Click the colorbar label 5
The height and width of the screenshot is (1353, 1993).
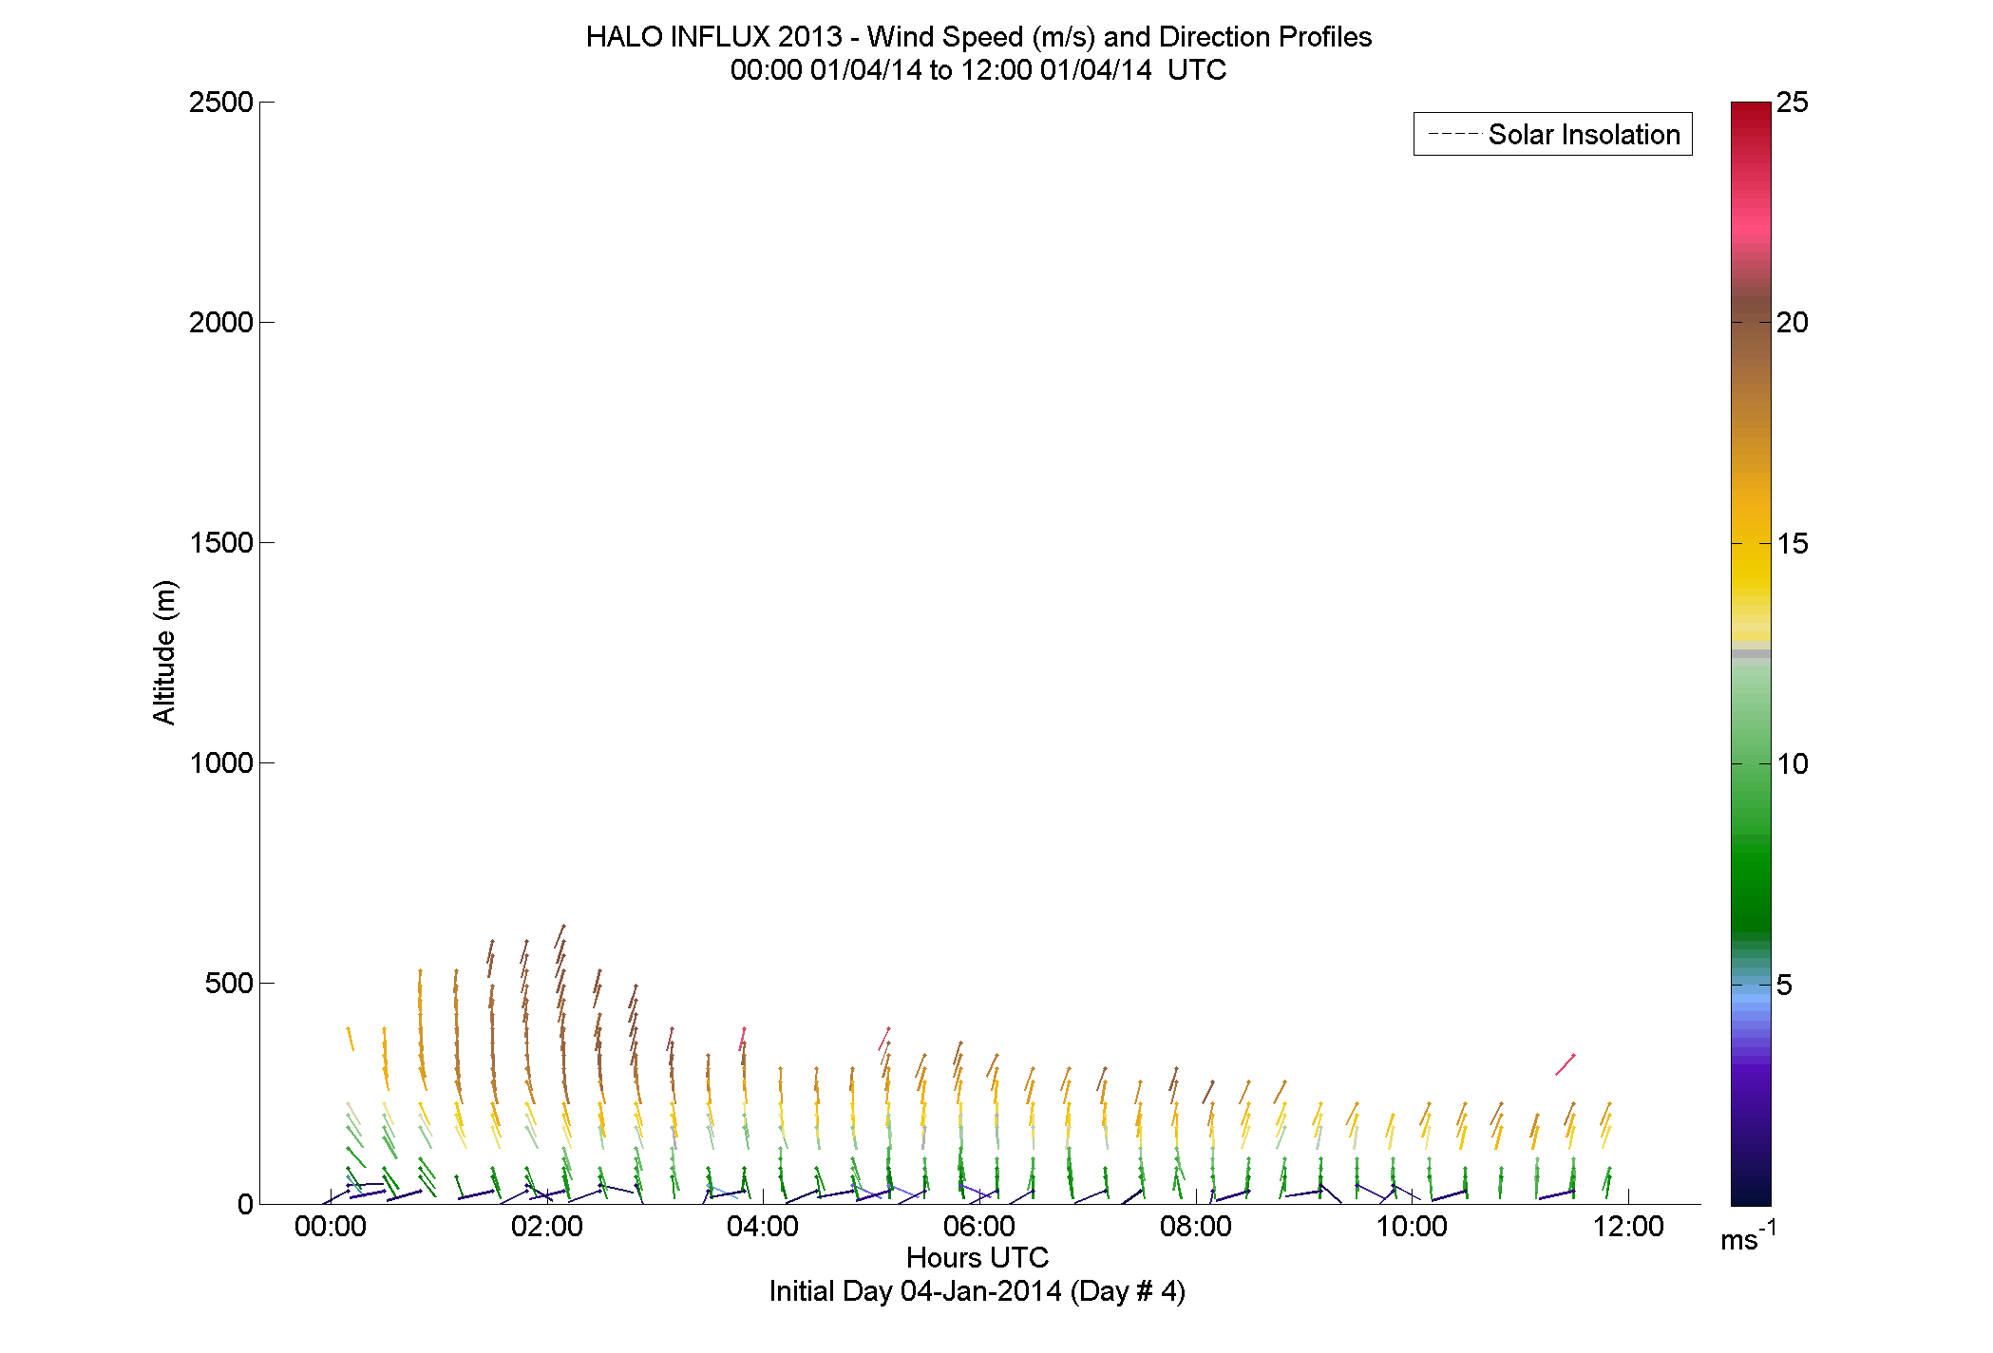click(1784, 985)
